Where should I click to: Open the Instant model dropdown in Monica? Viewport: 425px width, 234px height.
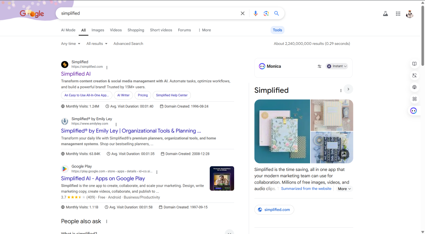[x=337, y=66]
